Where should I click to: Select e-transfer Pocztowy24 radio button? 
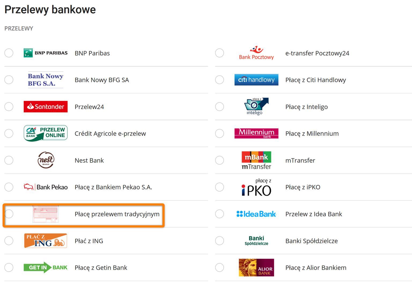click(x=220, y=53)
